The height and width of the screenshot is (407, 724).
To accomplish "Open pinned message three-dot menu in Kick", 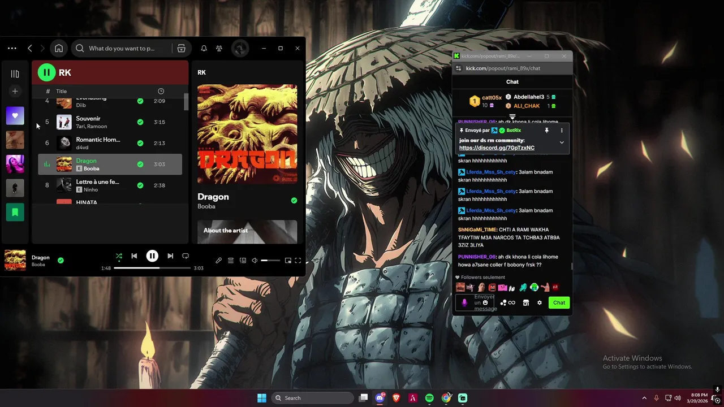I will tap(562, 131).
